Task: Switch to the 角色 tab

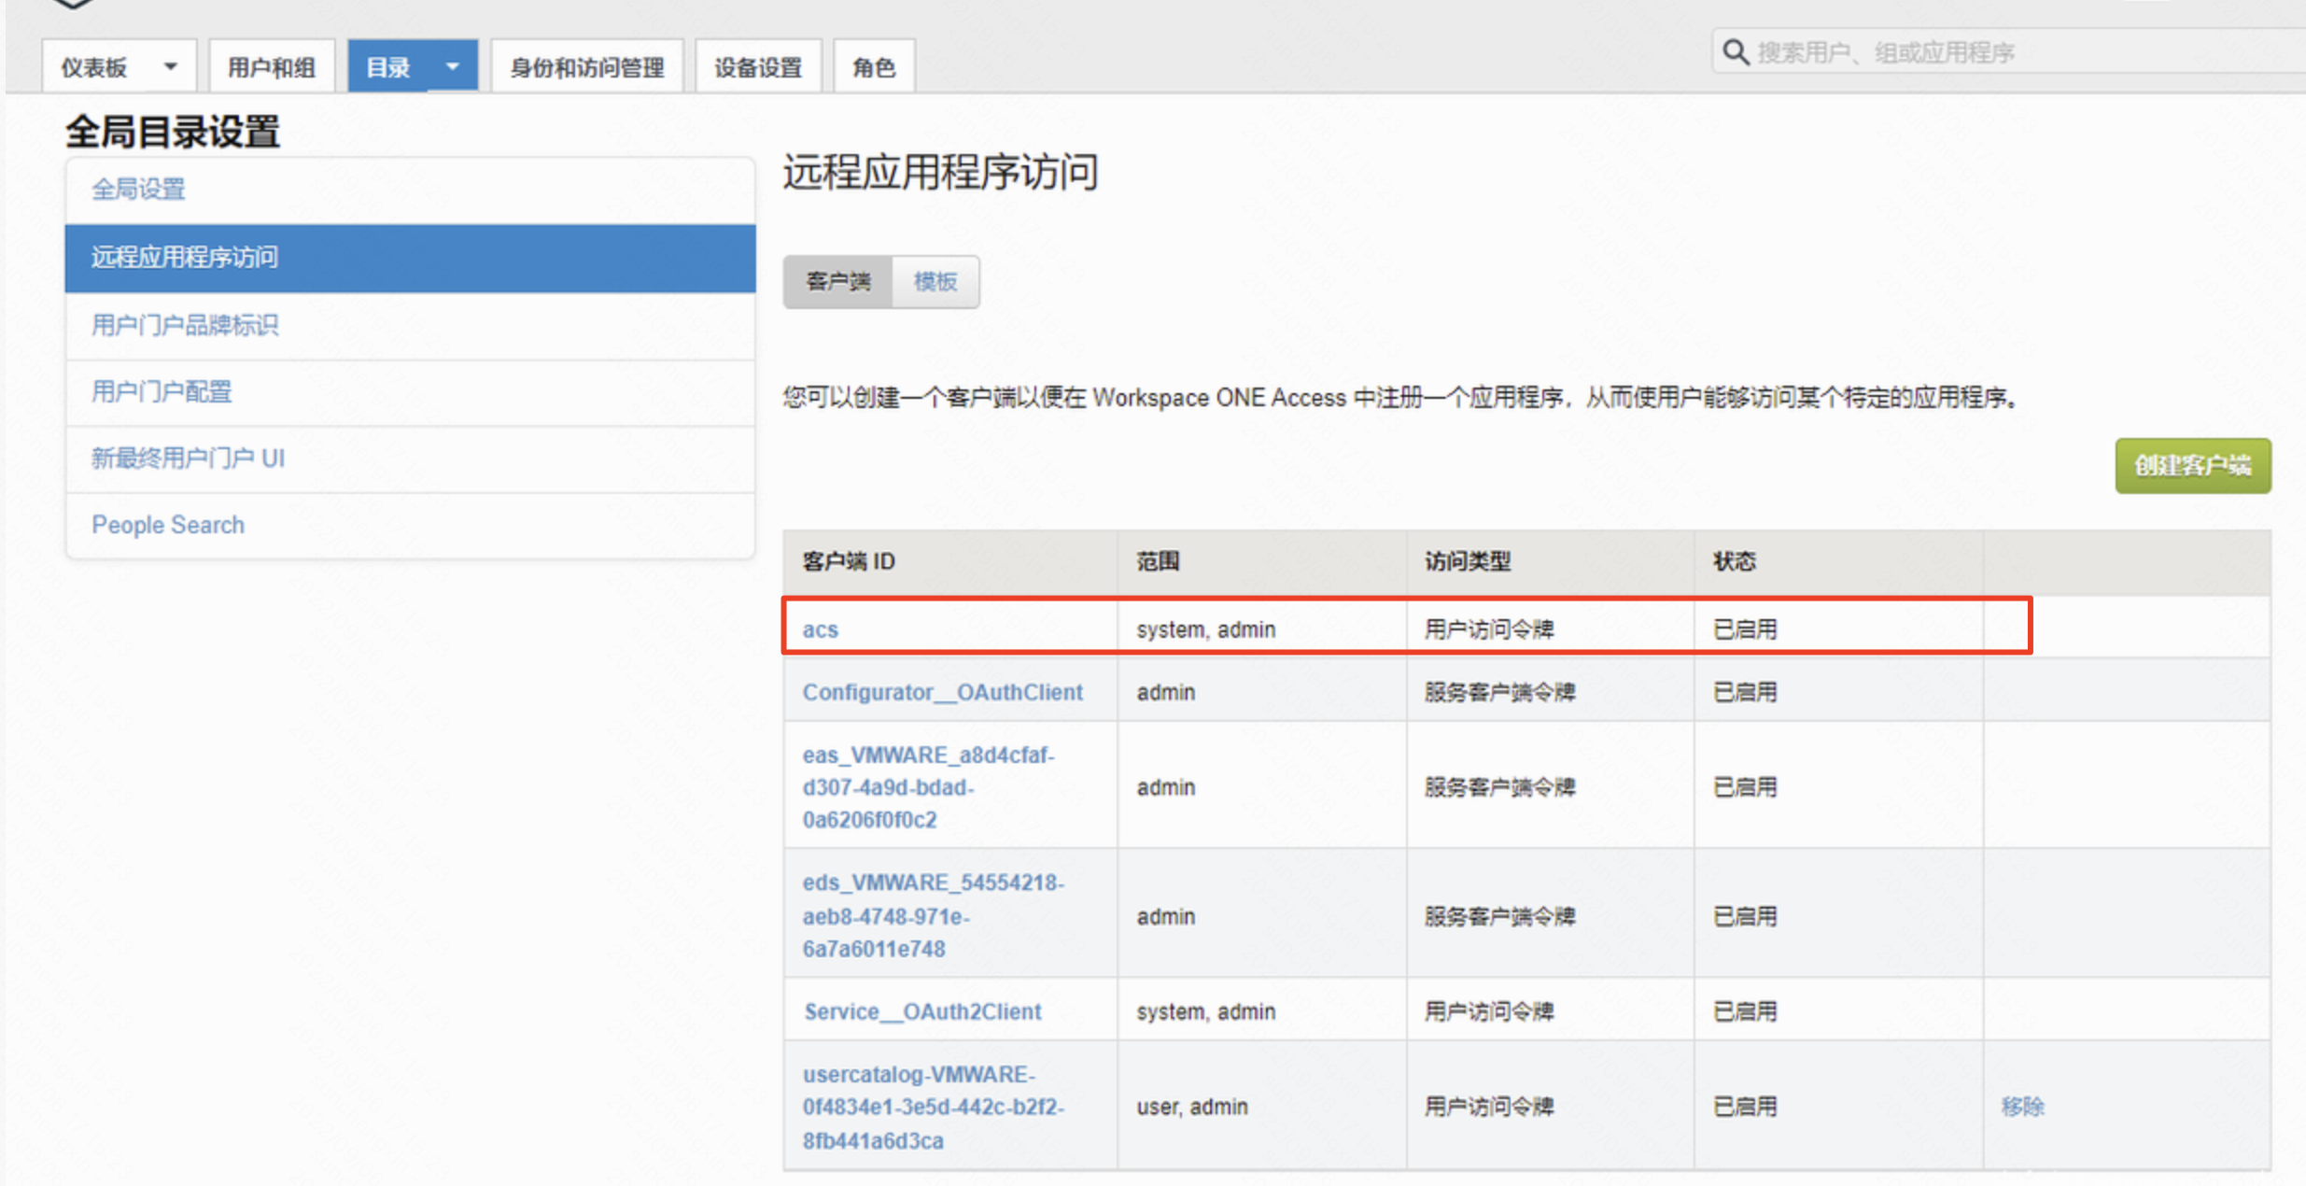Action: [874, 67]
